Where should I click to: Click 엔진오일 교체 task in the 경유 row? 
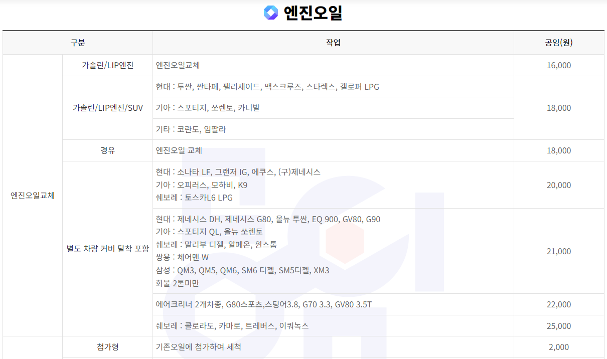[x=179, y=150]
